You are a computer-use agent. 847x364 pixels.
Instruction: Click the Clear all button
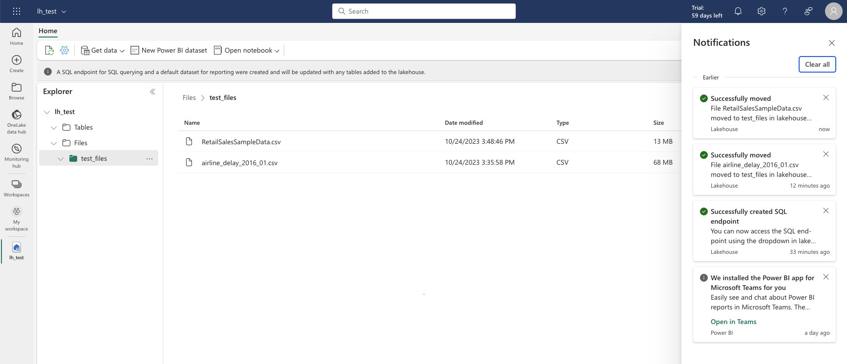(817, 64)
